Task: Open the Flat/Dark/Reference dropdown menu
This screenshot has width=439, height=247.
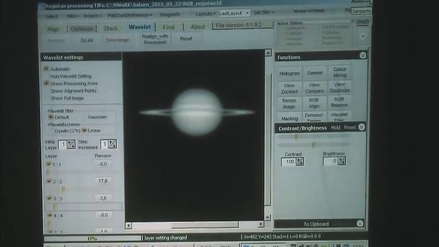Action: (130, 15)
